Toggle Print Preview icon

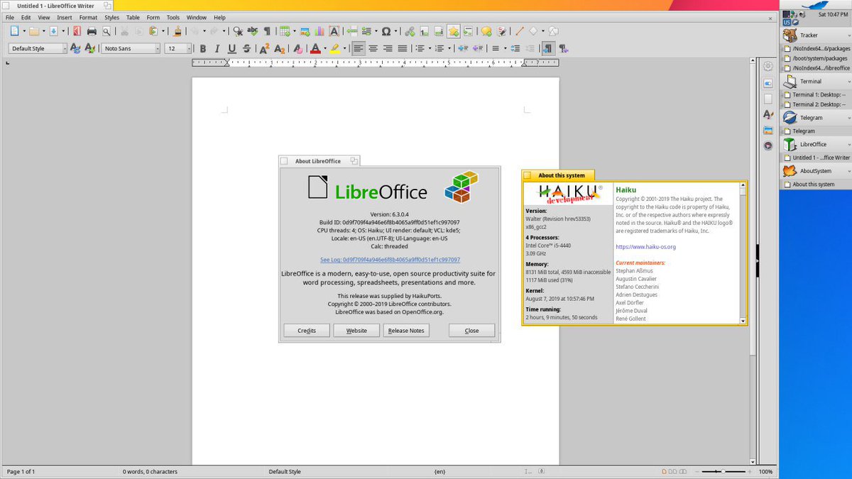(x=106, y=31)
